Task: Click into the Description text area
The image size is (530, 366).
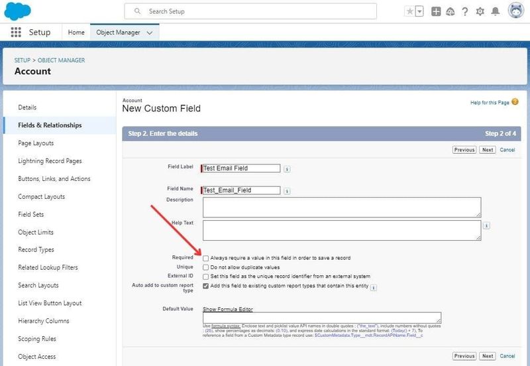Action: [342, 208]
